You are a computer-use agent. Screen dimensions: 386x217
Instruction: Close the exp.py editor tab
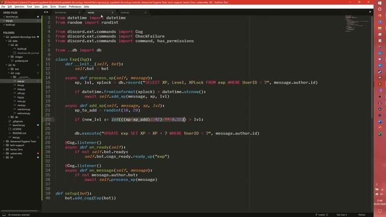(112, 13)
